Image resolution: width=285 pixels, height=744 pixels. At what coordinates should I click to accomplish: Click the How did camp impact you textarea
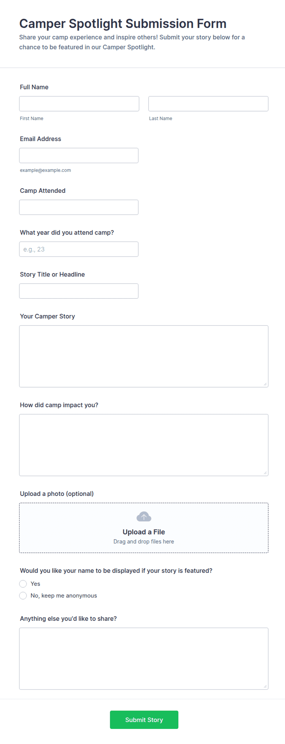coord(144,445)
